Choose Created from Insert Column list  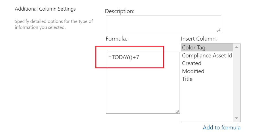tap(192, 63)
